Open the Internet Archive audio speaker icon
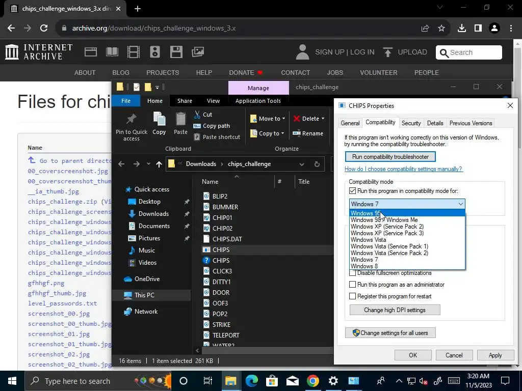522x391 pixels. [155, 52]
